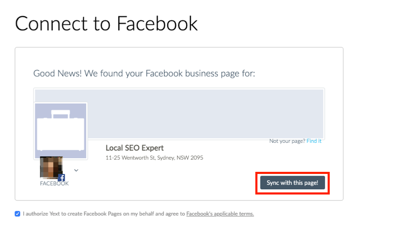
Task: Click the briefcase placeholder page picture
Action: 61,131
